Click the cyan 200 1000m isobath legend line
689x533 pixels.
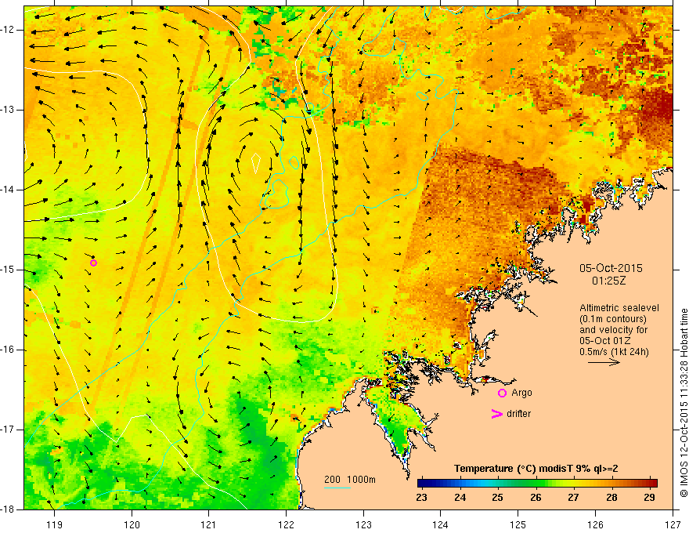tap(337, 488)
